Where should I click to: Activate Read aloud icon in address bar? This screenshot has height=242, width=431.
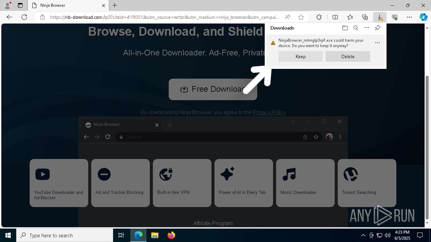coord(288,17)
